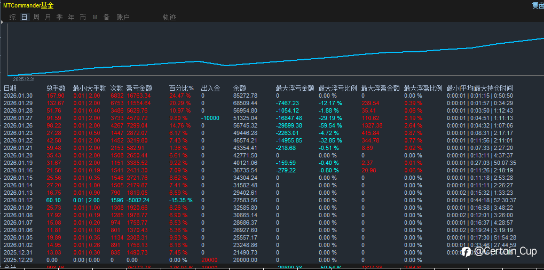Sort by the 余额 column header
This screenshot has height=270, width=544.
coord(239,89)
